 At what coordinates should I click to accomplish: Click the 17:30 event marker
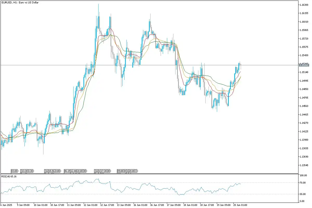point(104,171)
